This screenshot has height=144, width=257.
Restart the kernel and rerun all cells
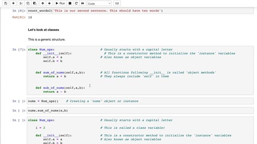tap(83, 3)
